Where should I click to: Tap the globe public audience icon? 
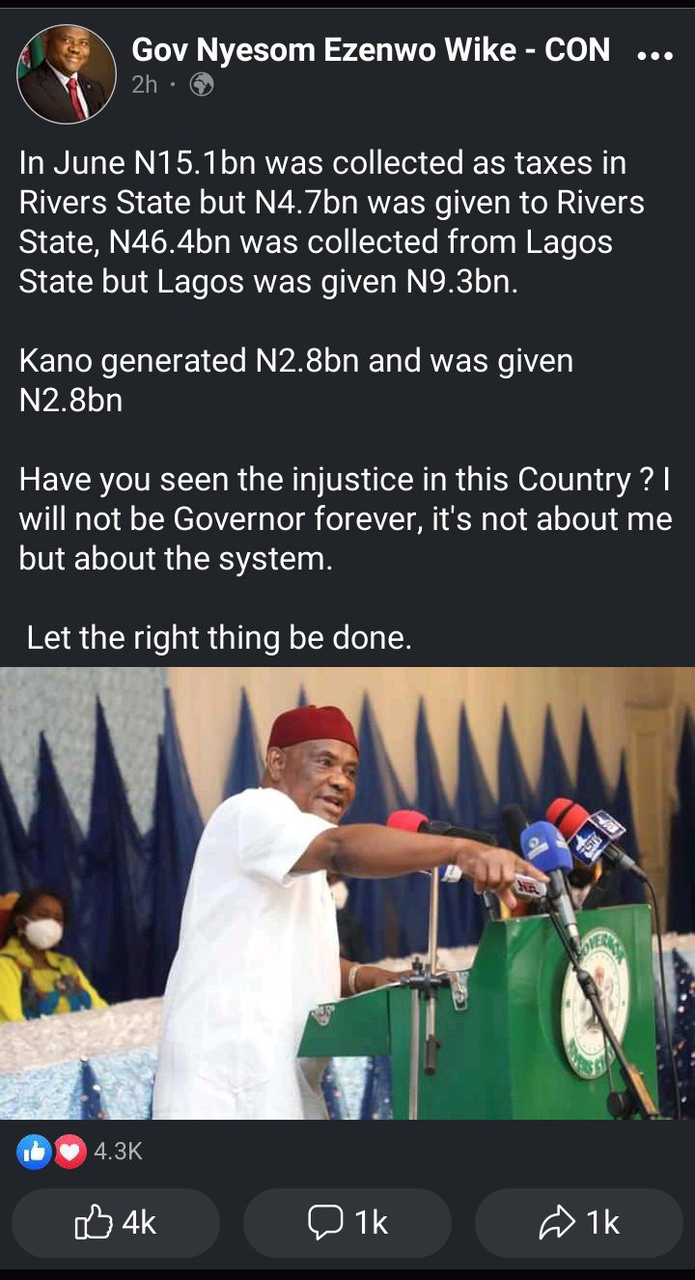[202, 85]
